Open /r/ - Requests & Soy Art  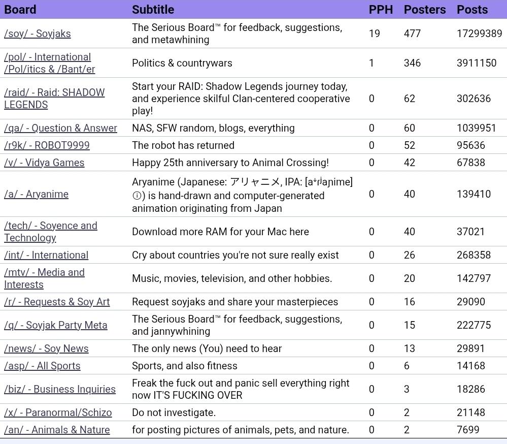[57, 302]
